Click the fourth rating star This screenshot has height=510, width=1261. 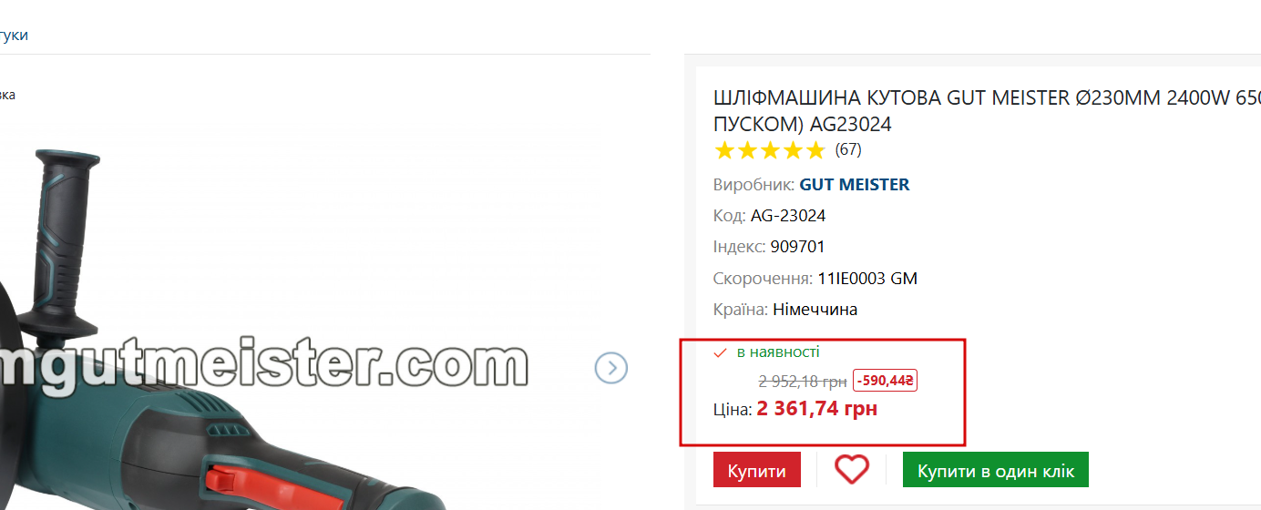click(x=793, y=150)
